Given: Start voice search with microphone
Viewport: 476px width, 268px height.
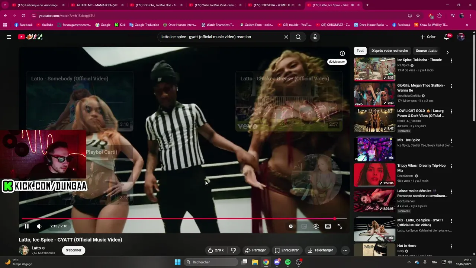Looking at the screenshot, I should [315, 37].
